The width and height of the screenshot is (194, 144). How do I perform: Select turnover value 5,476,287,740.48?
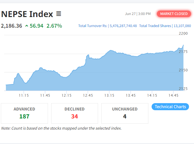123,26
